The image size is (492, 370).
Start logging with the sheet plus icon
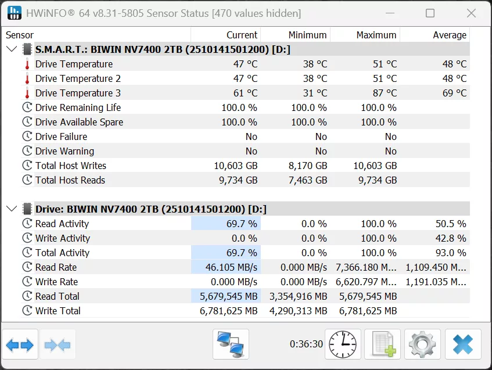[382, 344]
